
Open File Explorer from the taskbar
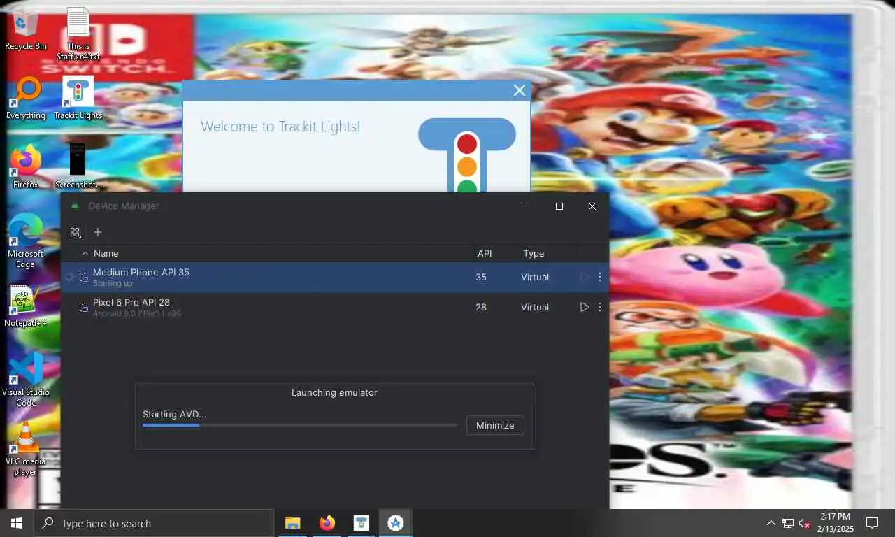[292, 523]
